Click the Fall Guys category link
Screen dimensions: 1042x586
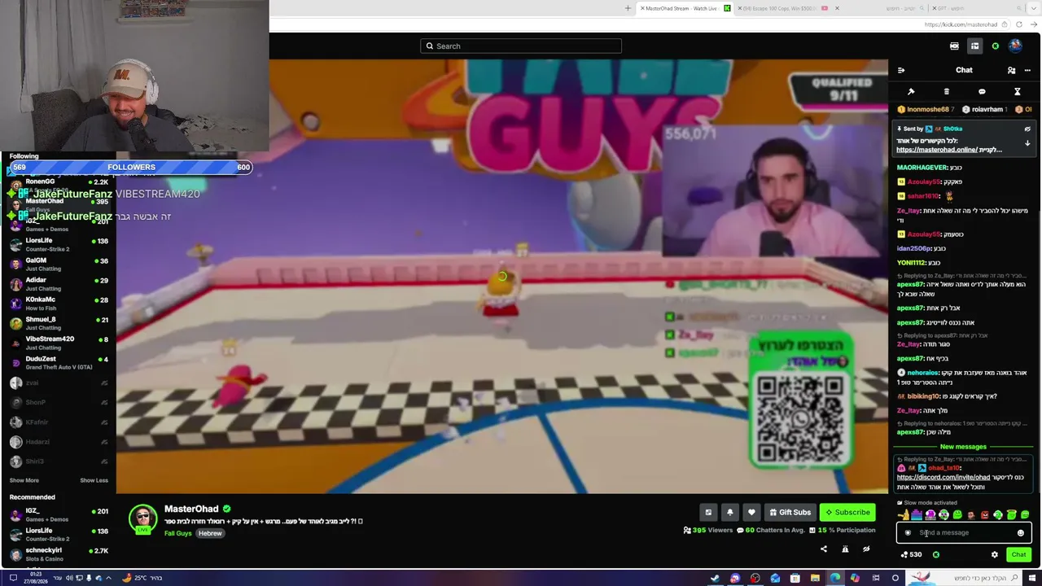click(x=177, y=534)
